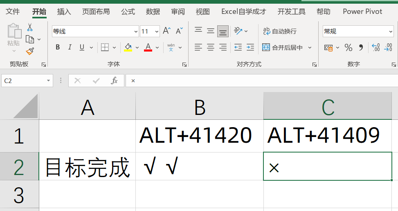Toggle 自动换行 wrap text
The width and height of the screenshot is (398, 211).
280,31
